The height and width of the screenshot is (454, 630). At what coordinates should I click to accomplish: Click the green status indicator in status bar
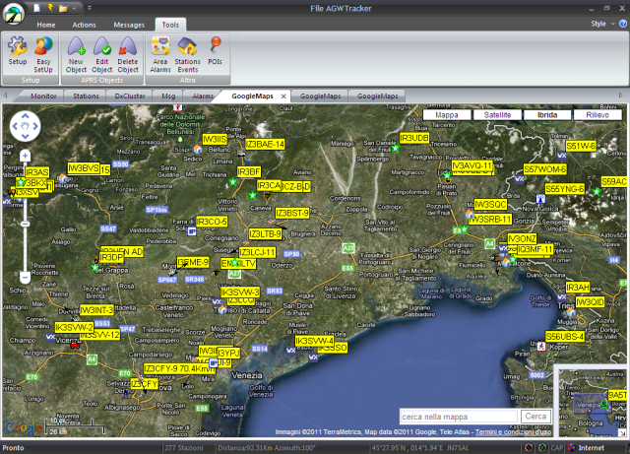(542, 447)
